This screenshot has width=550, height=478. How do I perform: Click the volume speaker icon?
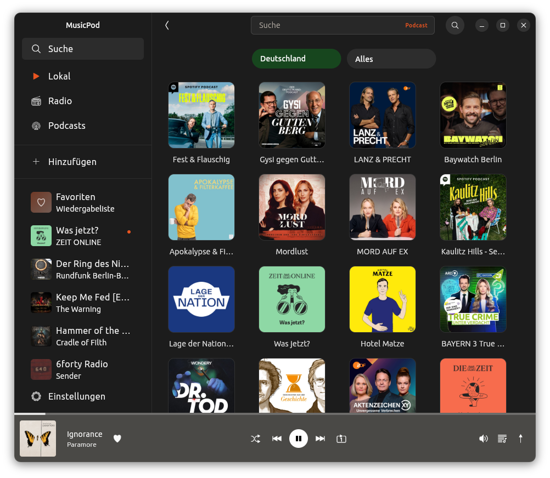coord(484,439)
